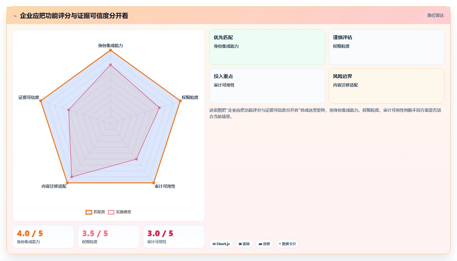Screen dimensions: 457x261
Task: Click the lightning icon beside the header title
Action: click(15, 16)
